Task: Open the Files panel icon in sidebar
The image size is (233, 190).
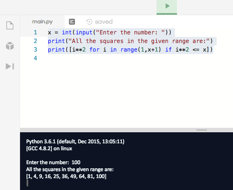Action: click(x=10, y=25)
